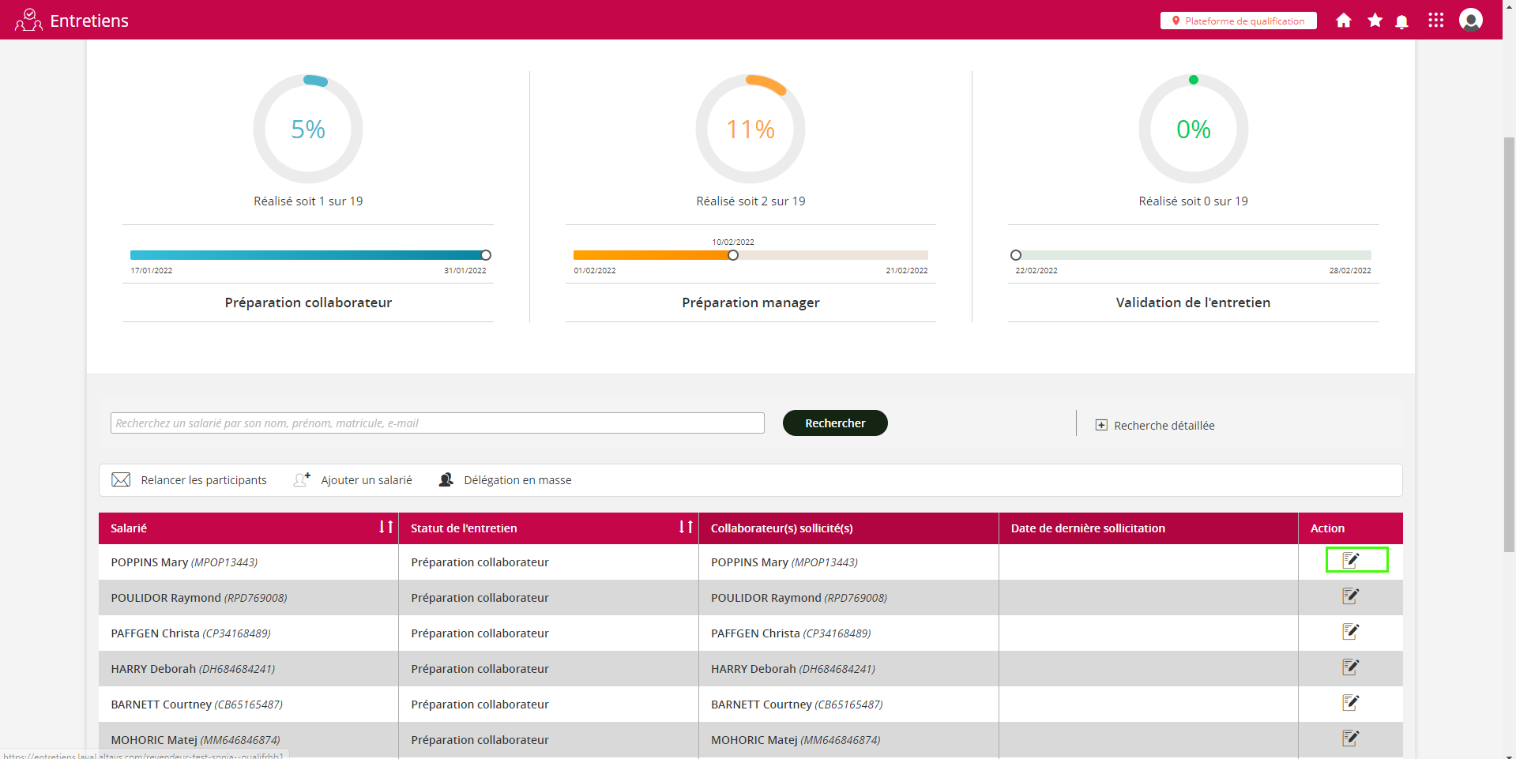Edit interview for HARRY Deborah
This screenshot has height=759, width=1516.
(x=1351, y=667)
